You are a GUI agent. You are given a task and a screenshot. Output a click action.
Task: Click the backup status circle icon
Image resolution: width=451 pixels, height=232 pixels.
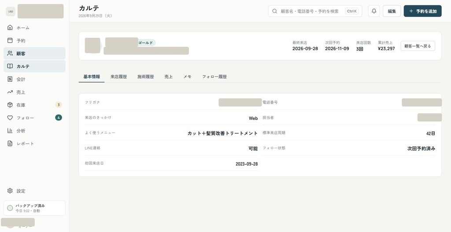tap(10, 208)
